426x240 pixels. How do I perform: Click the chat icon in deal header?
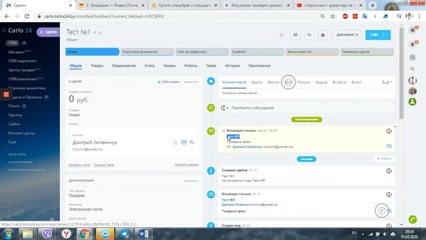point(309,35)
